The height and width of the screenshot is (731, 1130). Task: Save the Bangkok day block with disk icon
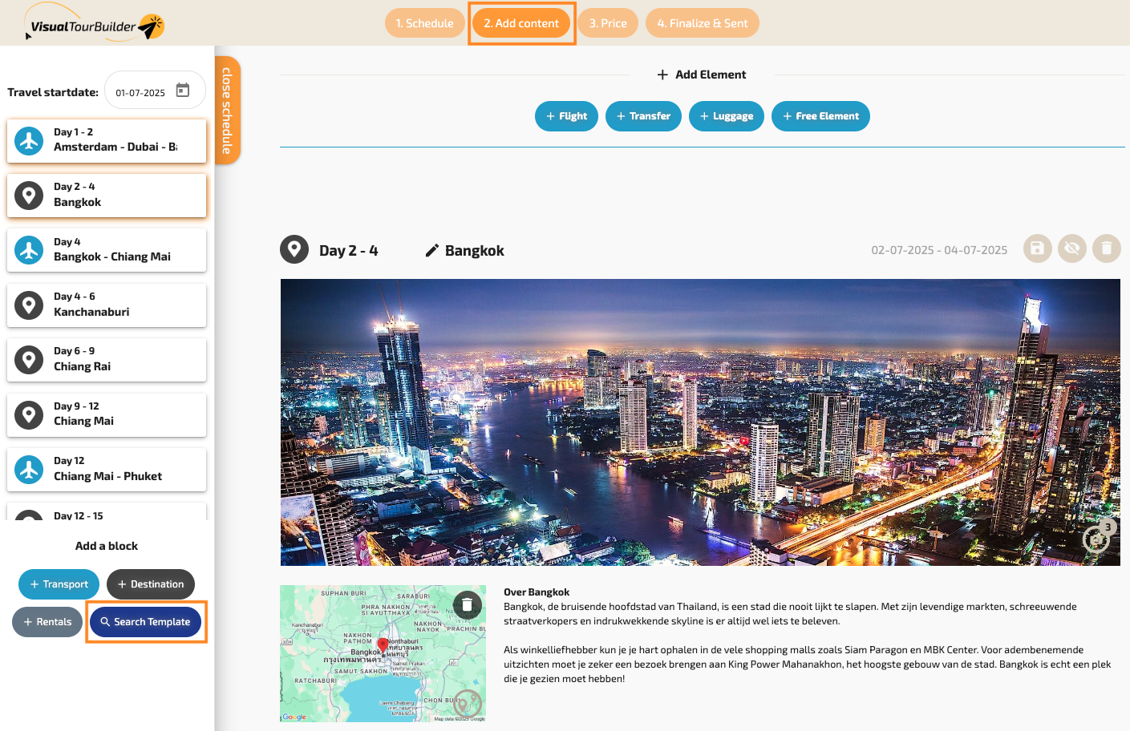[1038, 248]
